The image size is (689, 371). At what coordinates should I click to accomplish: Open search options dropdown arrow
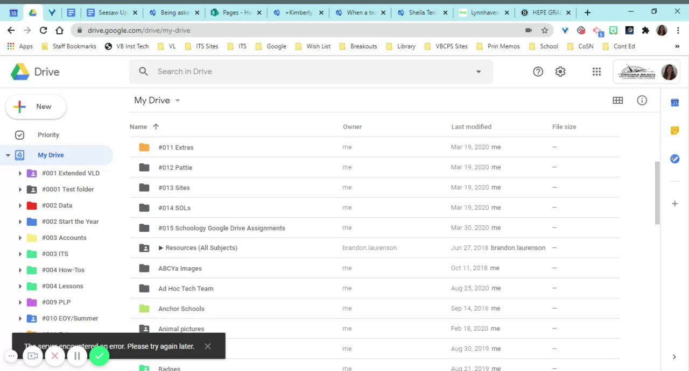(478, 72)
